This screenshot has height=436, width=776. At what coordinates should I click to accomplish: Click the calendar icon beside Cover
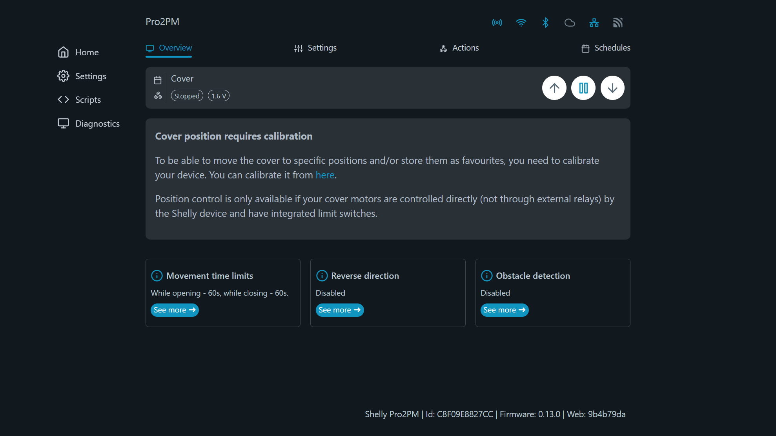point(158,80)
